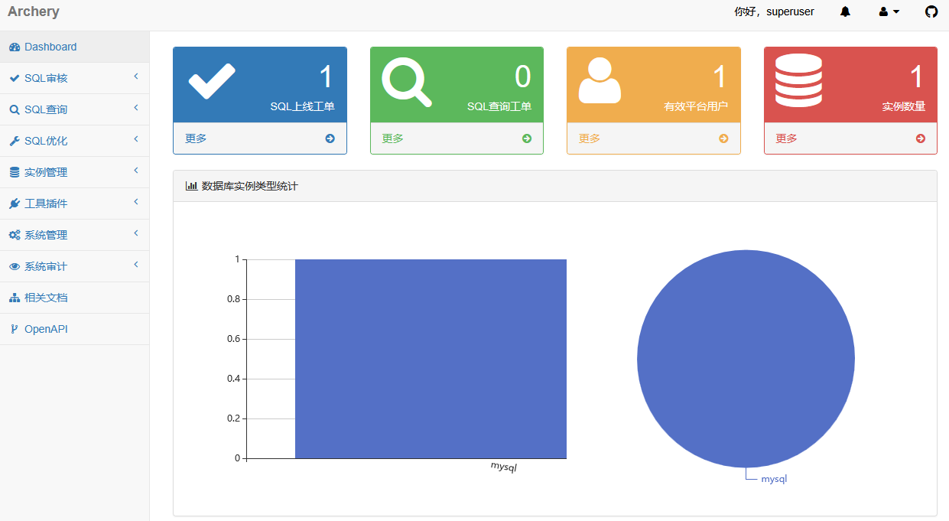The height and width of the screenshot is (521, 949).
Task: Click the branch icon beside OpenAPI
Action: click(x=14, y=329)
